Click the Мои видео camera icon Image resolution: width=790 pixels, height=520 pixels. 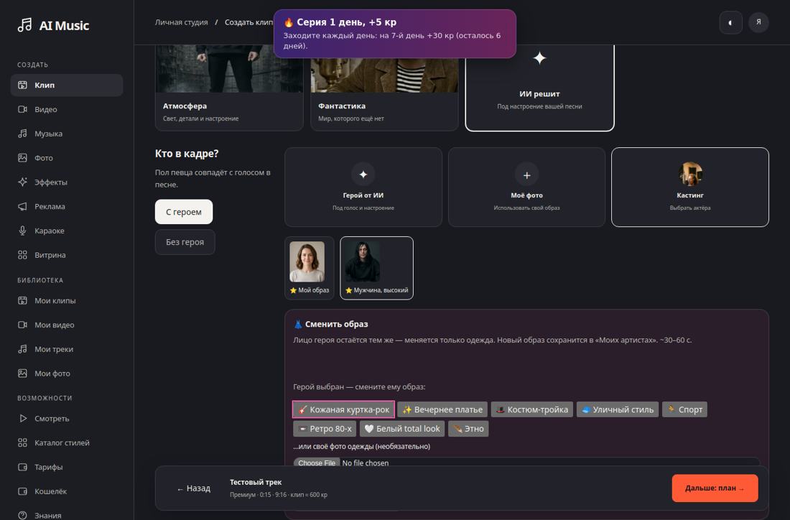[x=23, y=325]
